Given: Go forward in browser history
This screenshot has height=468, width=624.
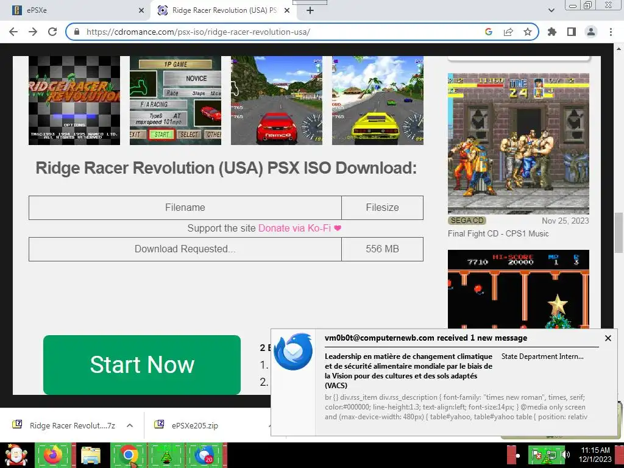Looking at the screenshot, I should point(33,32).
